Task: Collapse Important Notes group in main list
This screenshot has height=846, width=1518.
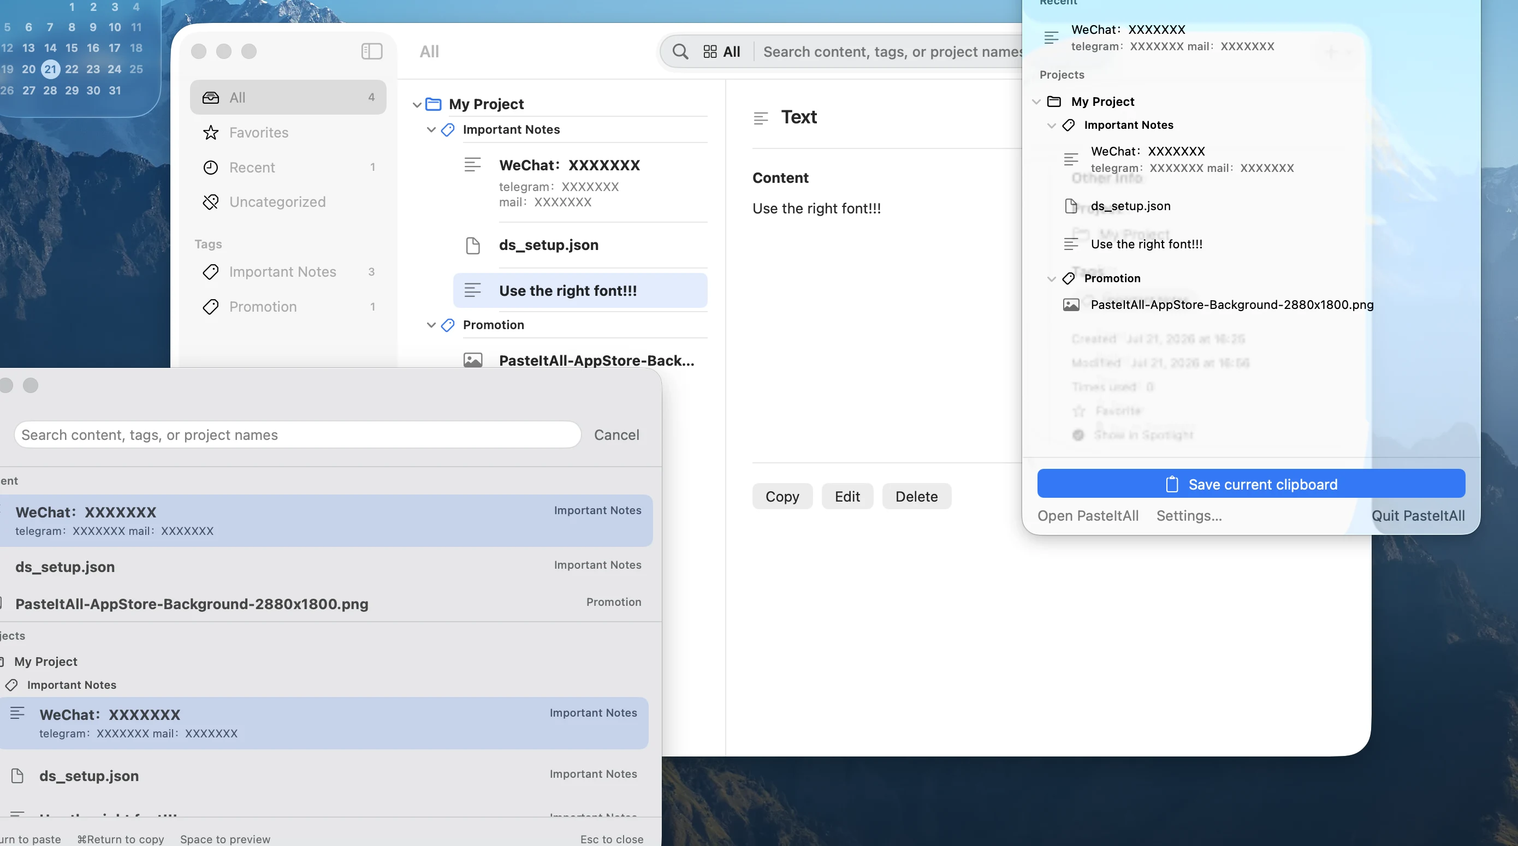Action: click(431, 129)
